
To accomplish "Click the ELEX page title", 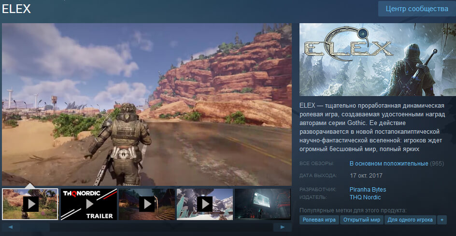I will click(16, 9).
